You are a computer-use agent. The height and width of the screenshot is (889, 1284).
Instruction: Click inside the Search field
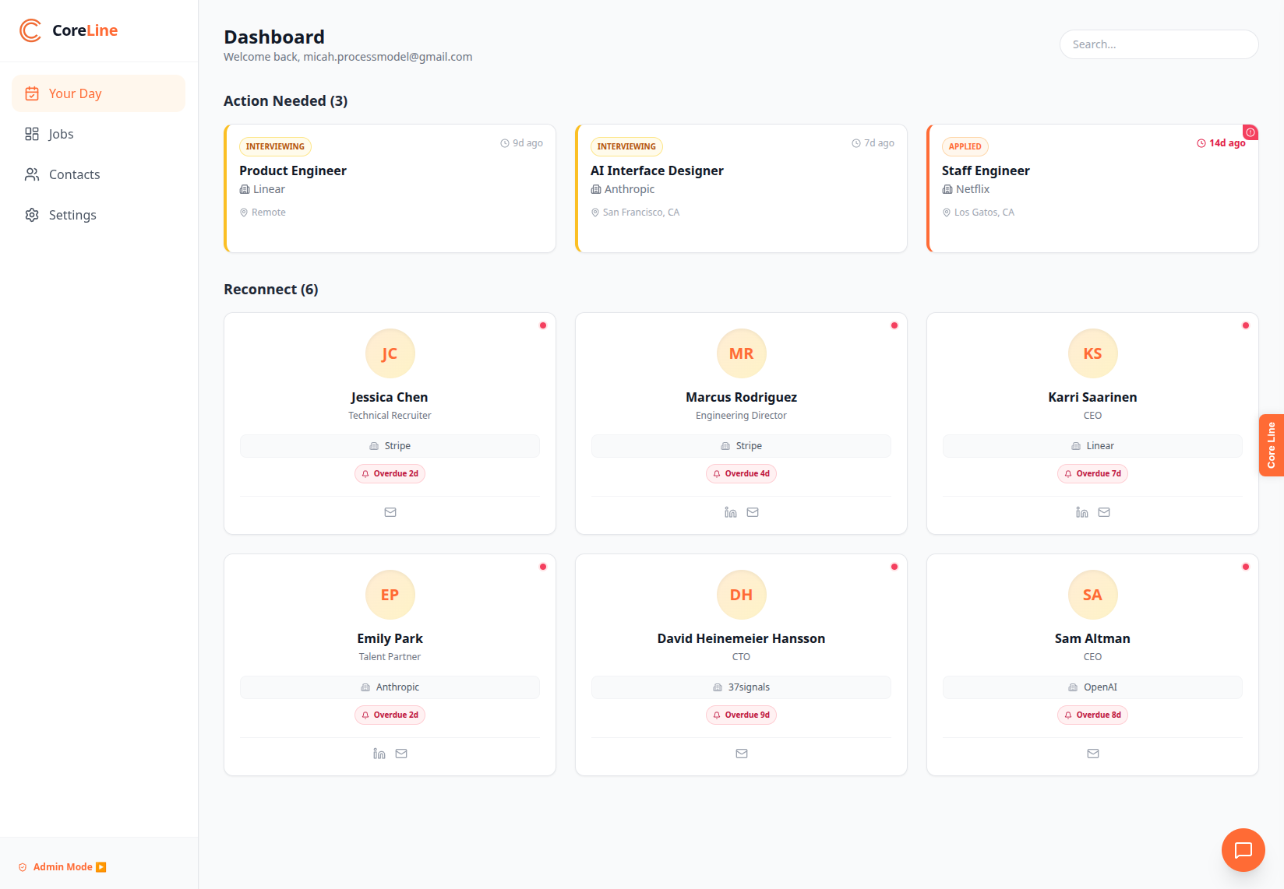click(x=1159, y=44)
